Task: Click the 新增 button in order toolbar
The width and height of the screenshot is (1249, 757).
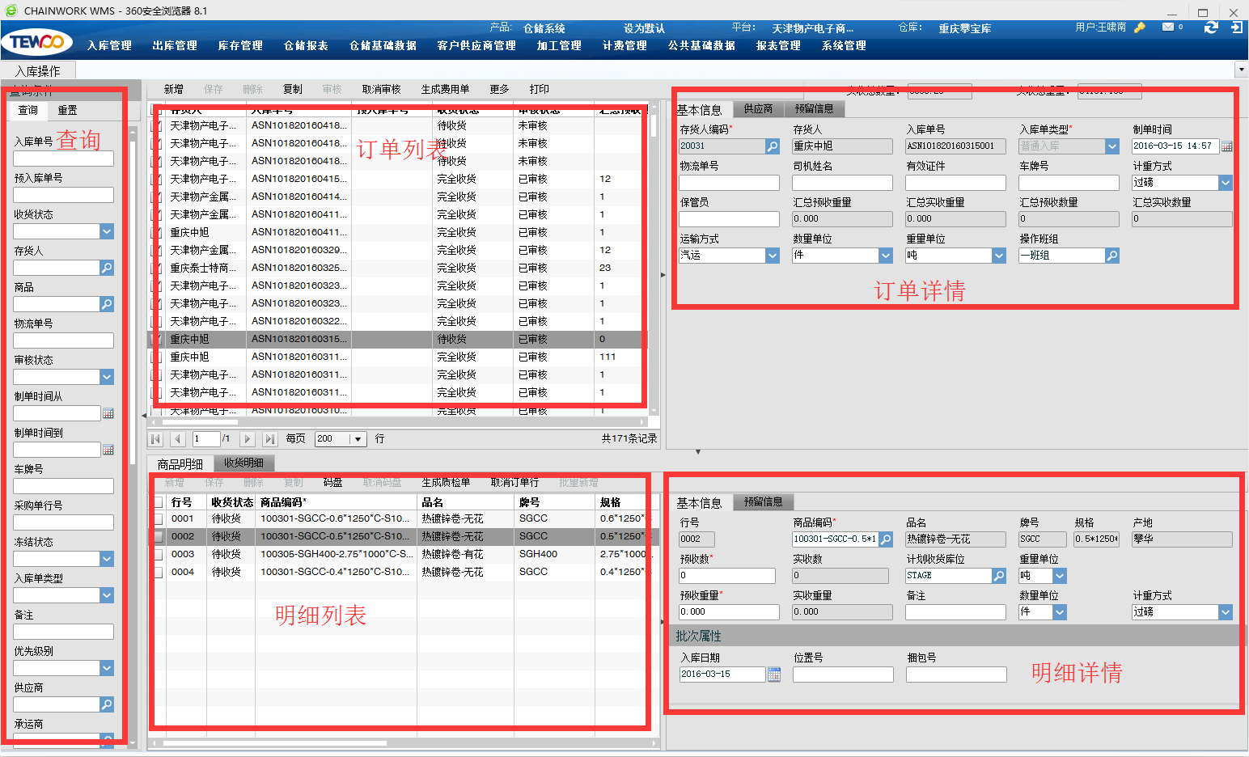Action: 174,89
